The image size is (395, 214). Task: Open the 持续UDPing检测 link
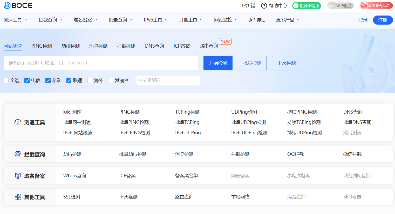305,133
